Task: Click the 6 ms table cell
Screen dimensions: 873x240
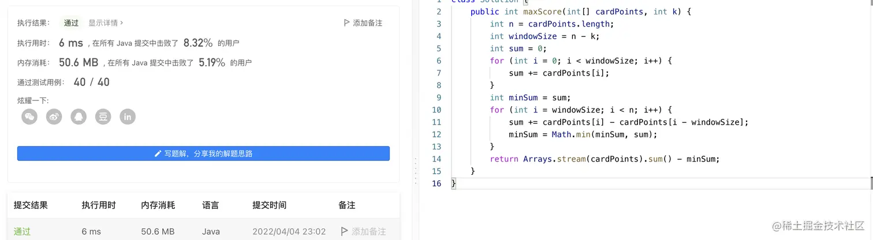Action: click(x=91, y=231)
